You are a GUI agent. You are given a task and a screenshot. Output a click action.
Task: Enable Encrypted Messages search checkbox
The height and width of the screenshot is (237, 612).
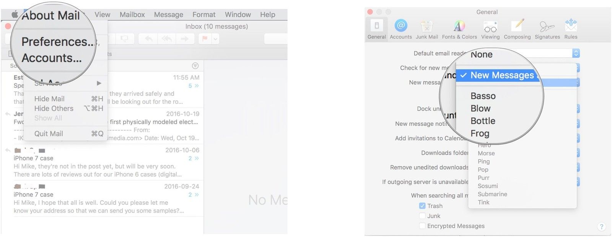(x=422, y=226)
